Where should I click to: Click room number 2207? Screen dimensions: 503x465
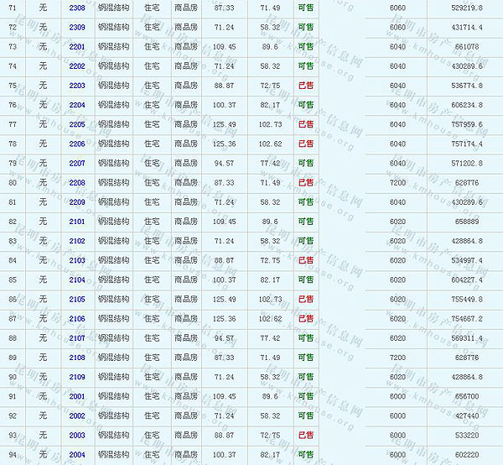pos(77,163)
